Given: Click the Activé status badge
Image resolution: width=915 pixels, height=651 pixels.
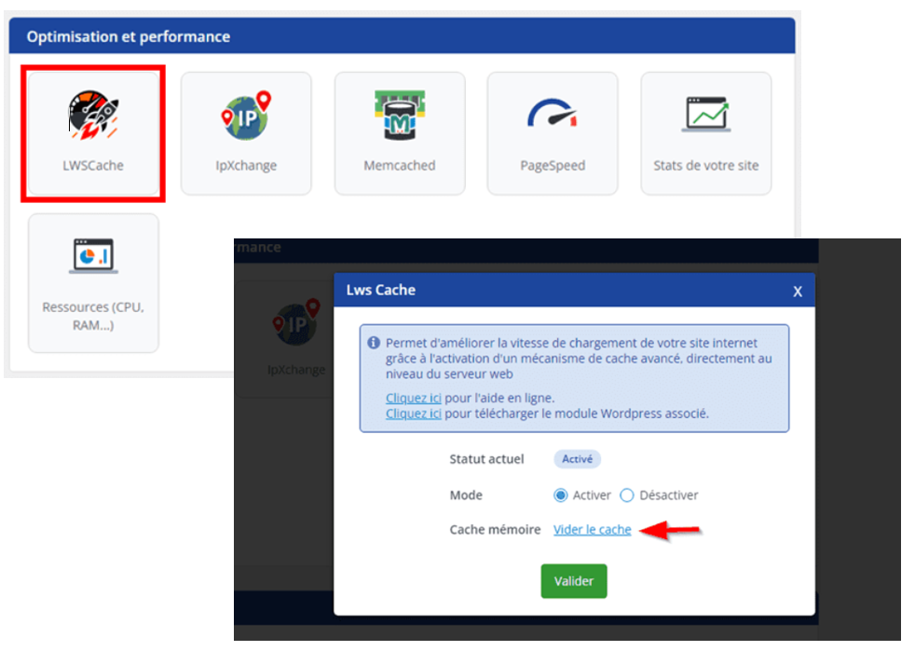Looking at the screenshot, I should pos(577,459).
